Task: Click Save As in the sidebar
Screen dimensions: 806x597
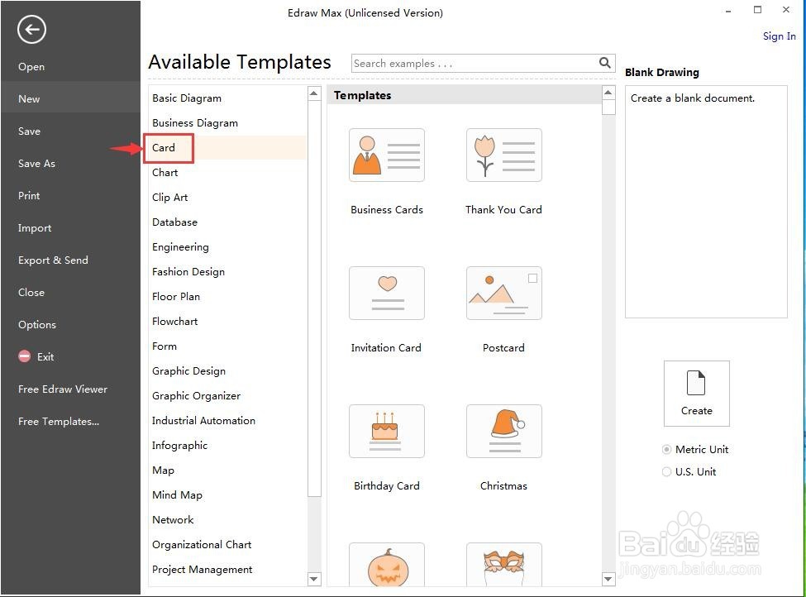Action: pyautogui.click(x=36, y=164)
